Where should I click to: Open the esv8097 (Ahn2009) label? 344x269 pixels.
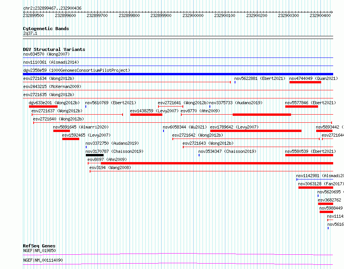point(107,159)
